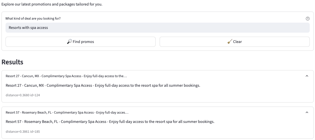Focus the deal search input field

coord(157,28)
